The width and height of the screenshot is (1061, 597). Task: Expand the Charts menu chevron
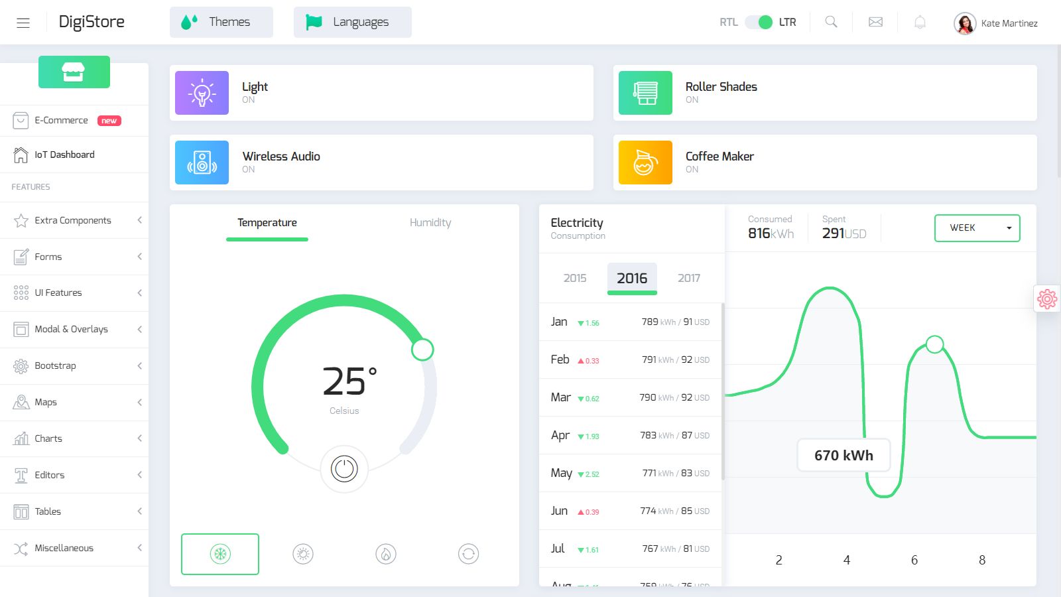click(x=139, y=438)
